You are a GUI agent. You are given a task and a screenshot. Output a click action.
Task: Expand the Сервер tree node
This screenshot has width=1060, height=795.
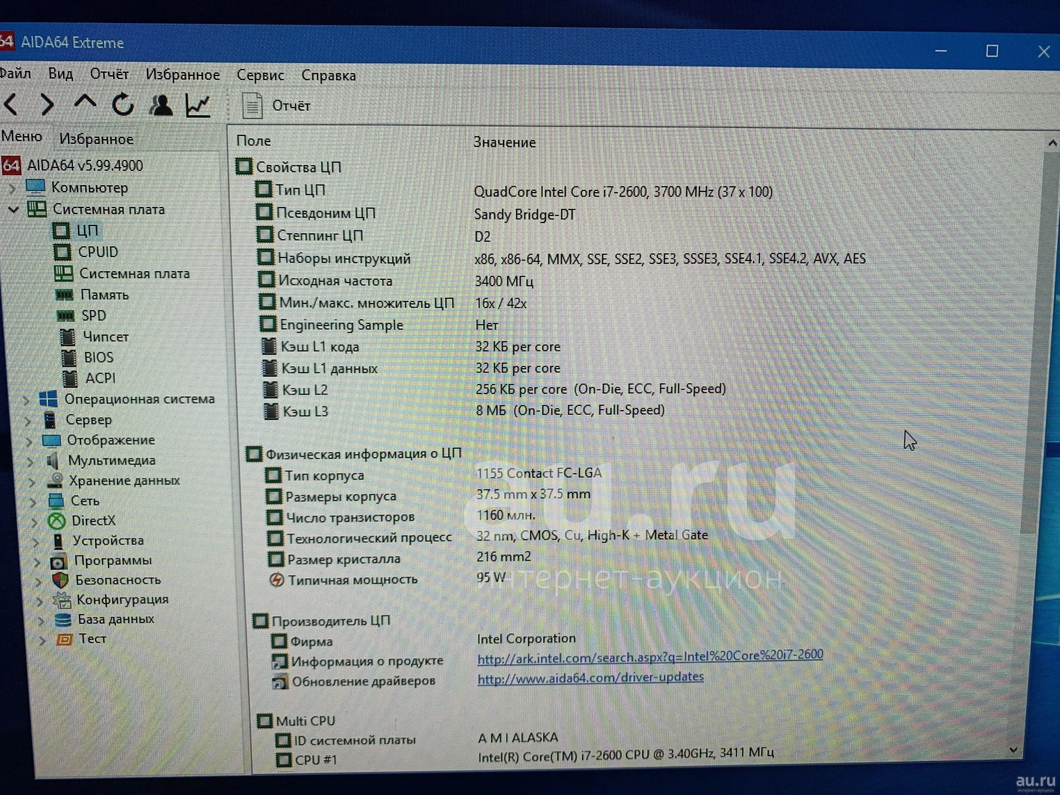28,422
